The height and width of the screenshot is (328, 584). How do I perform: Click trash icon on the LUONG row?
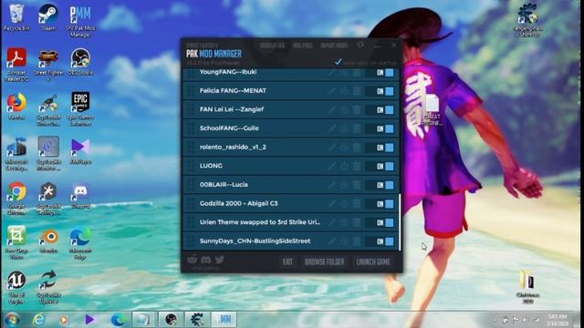point(357,166)
